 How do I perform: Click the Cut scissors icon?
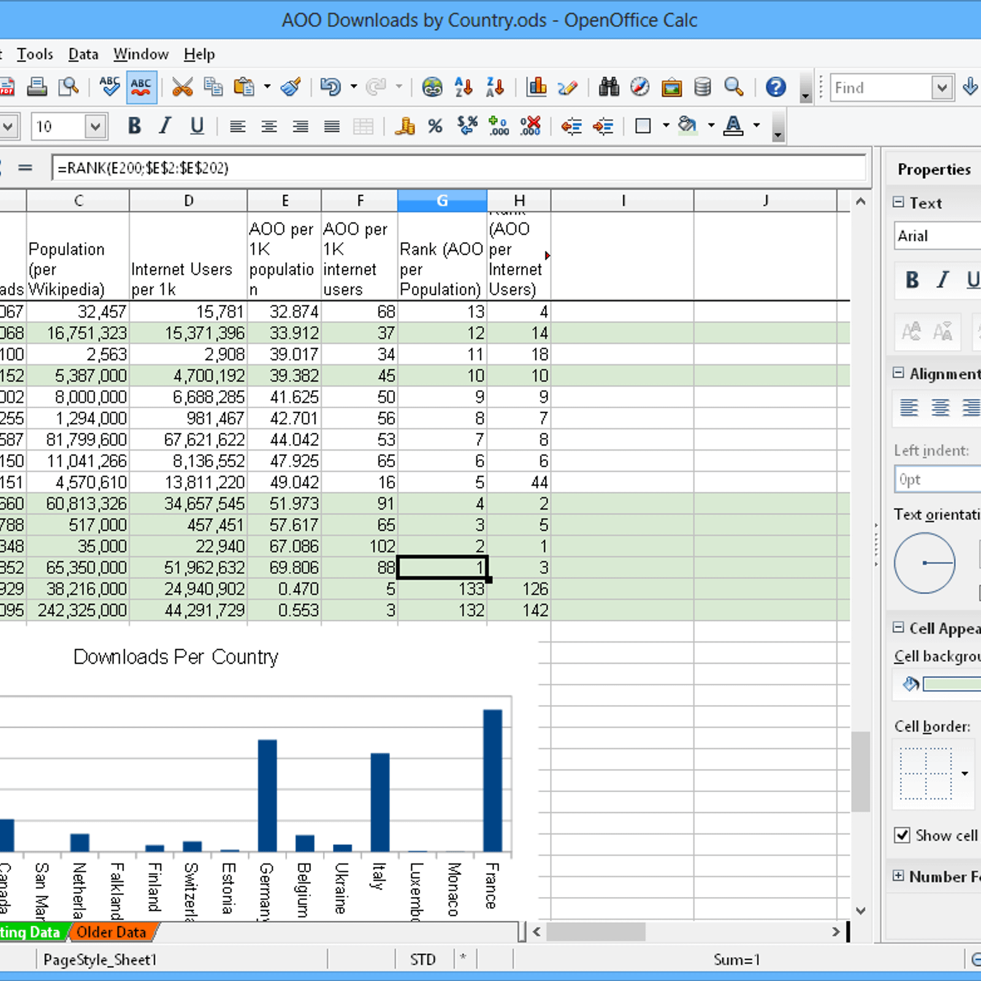click(x=182, y=87)
